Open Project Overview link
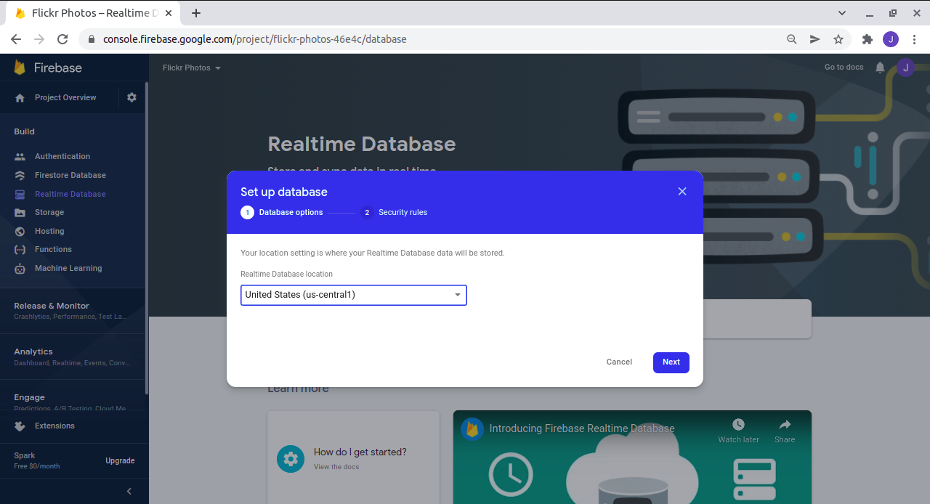930x504 pixels. pyautogui.click(x=65, y=97)
